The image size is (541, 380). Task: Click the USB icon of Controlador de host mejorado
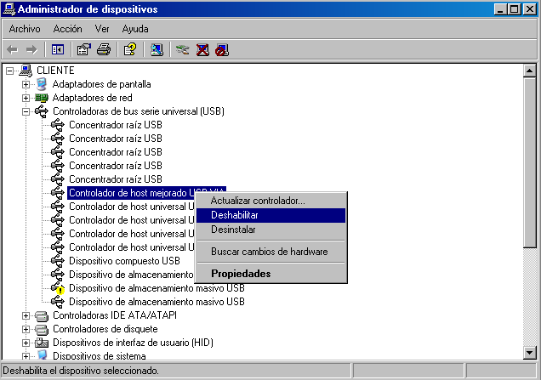(x=58, y=193)
